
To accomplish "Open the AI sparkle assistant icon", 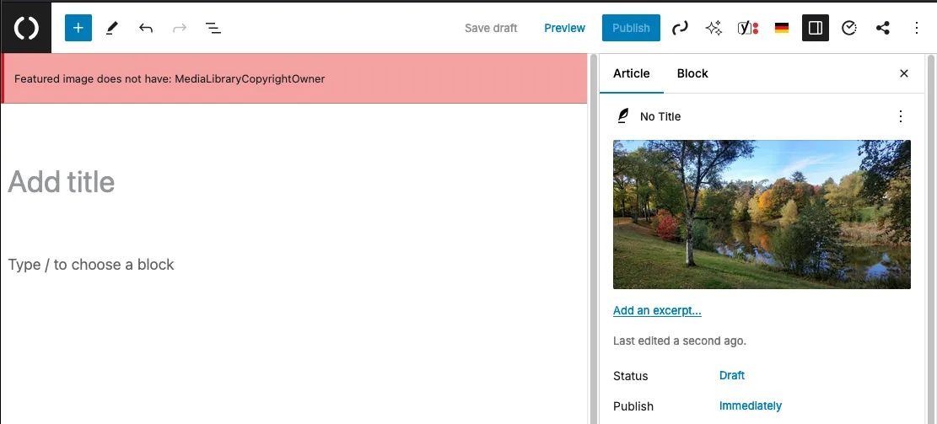I will coord(714,28).
